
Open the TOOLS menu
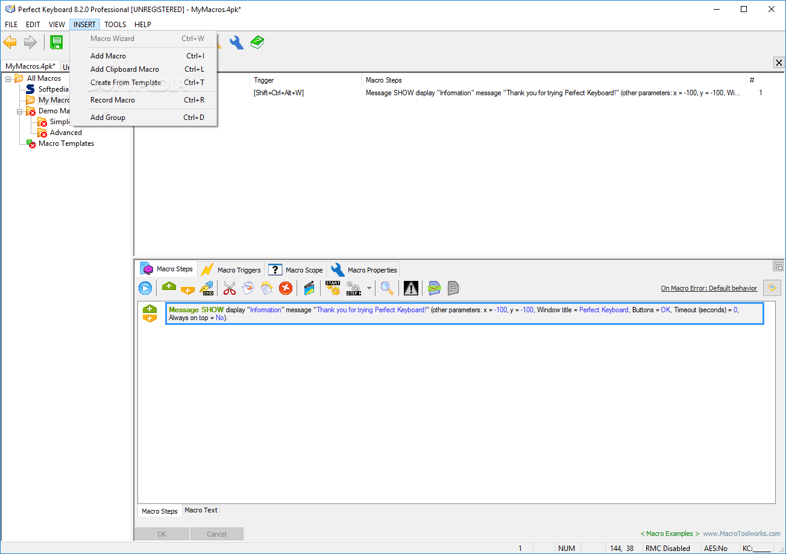tap(115, 25)
